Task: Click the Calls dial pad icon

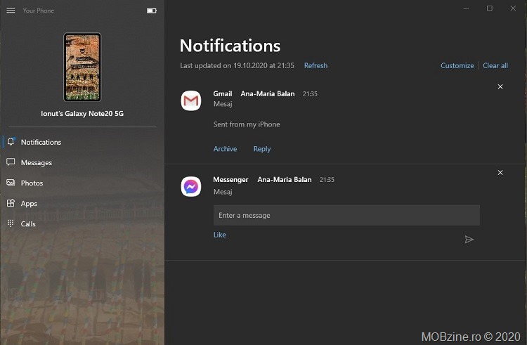Action: point(11,223)
